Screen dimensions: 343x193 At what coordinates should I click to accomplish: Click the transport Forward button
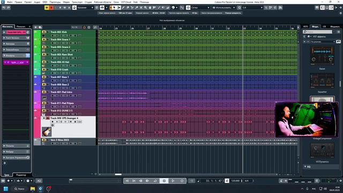tap(147, 181)
